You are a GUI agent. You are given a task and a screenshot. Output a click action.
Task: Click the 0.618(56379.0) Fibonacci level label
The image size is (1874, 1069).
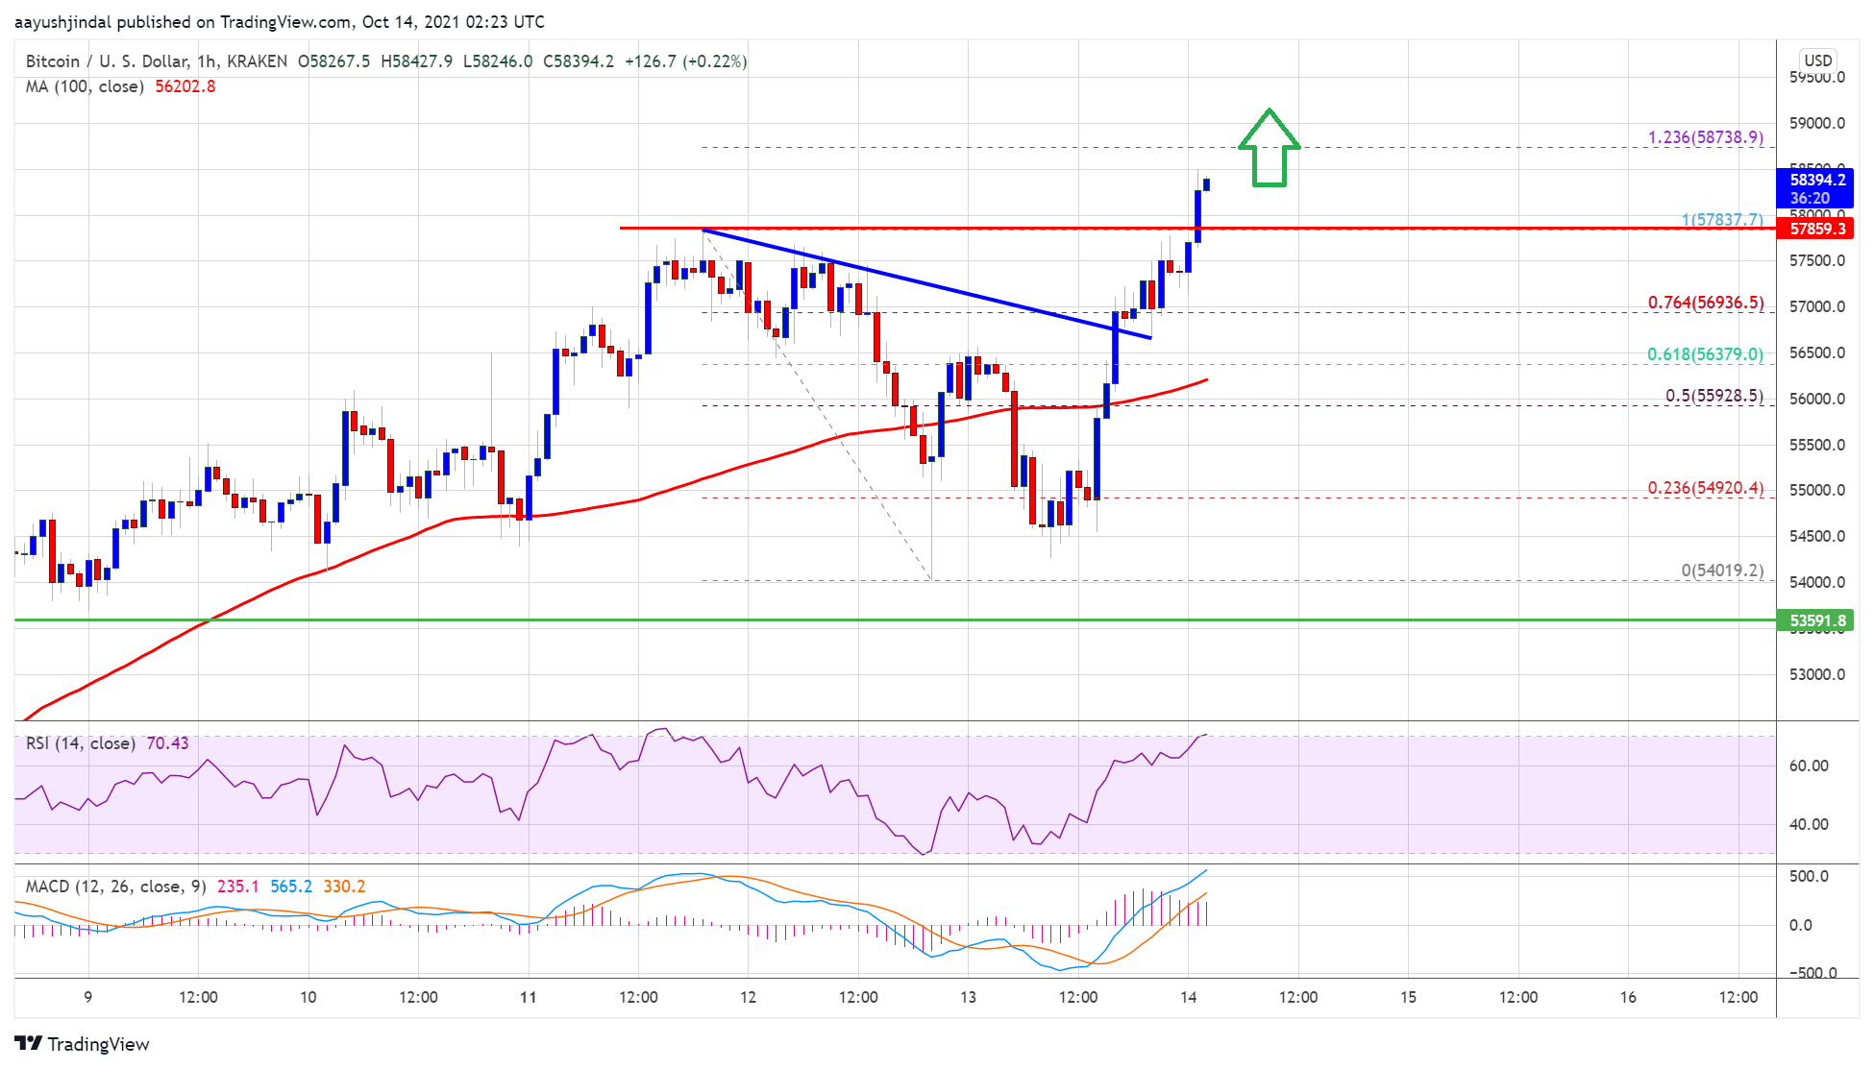coord(1705,354)
